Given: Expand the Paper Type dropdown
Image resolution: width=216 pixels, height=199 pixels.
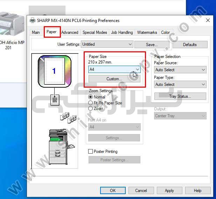Looking at the screenshot, I should tap(180, 84).
